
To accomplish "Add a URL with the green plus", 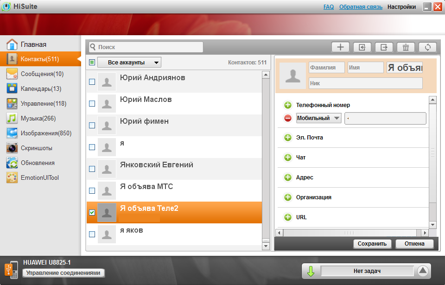I will 288,217.
